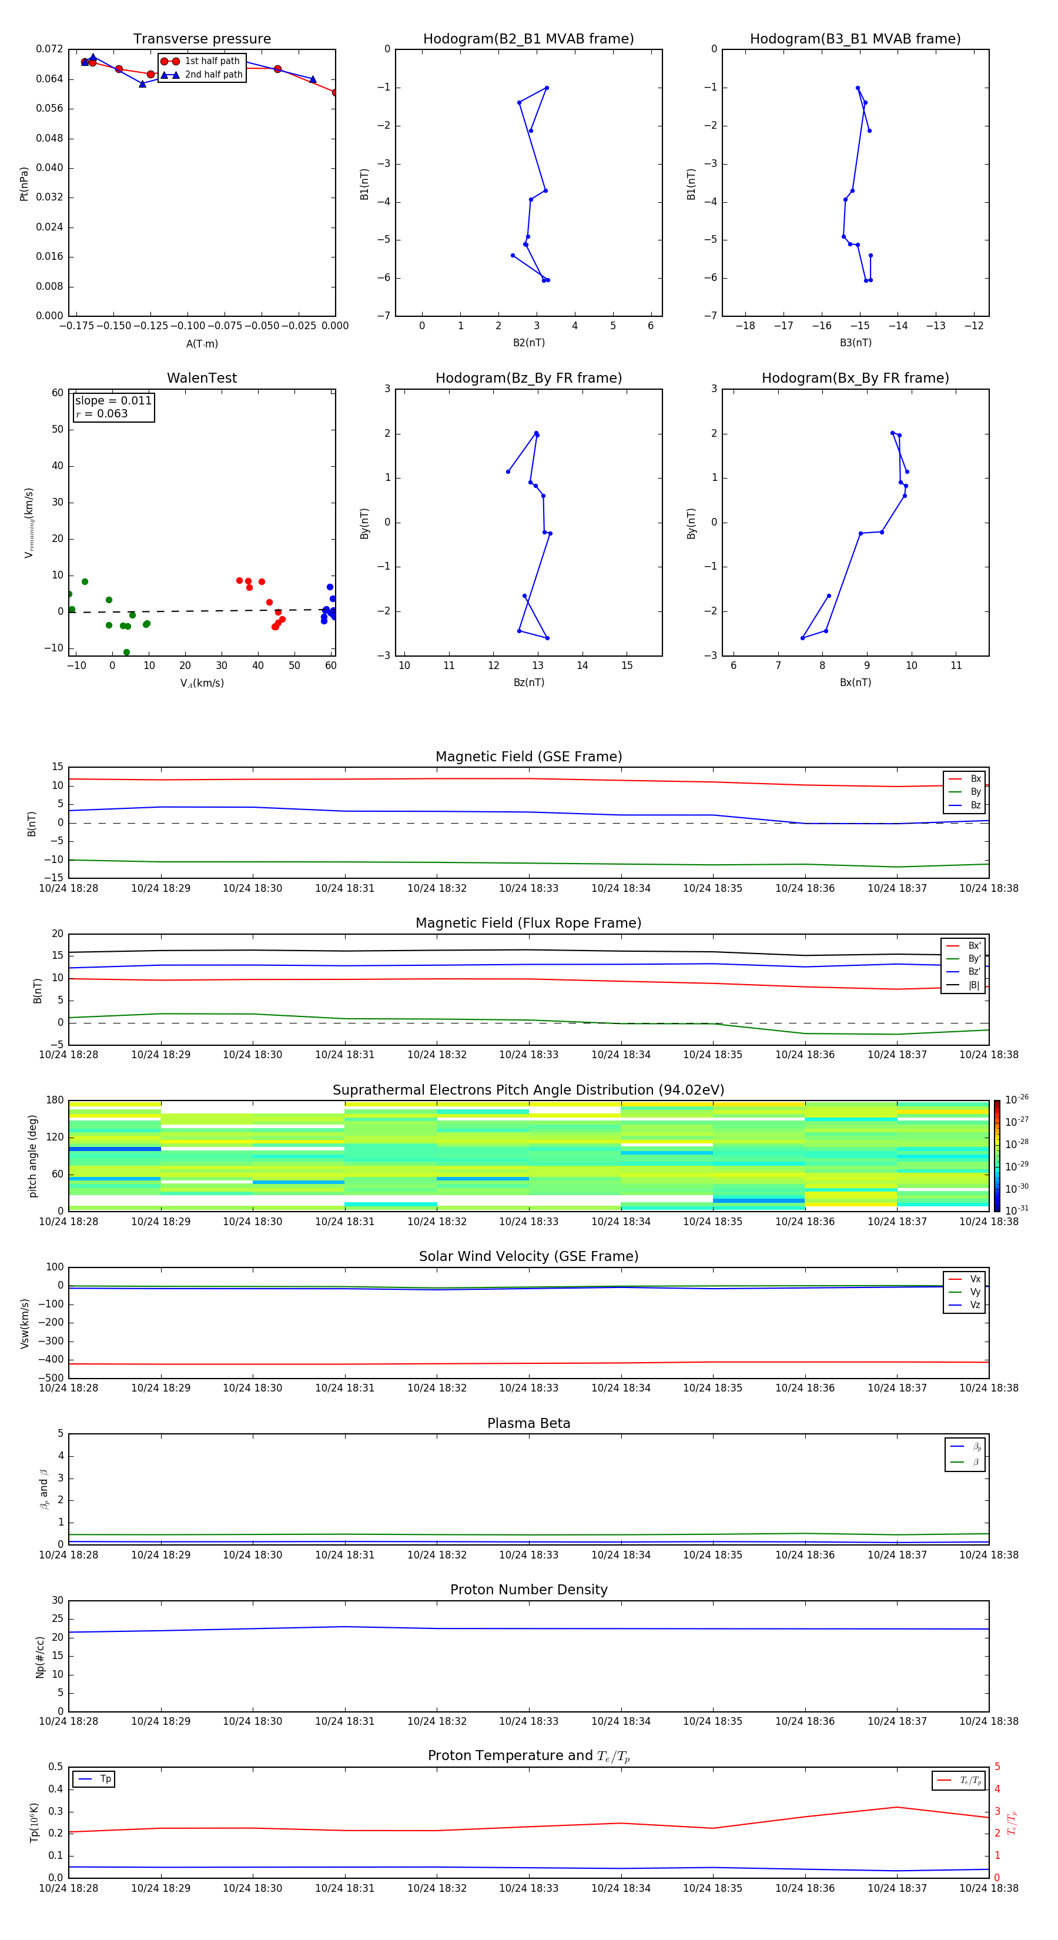Click the 'Hodogram(B3_B1 MVAB frame)' title
Image resolution: width=1058 pixels, height=1940 pixels.
pyautogui.click(x=855, y=39)
